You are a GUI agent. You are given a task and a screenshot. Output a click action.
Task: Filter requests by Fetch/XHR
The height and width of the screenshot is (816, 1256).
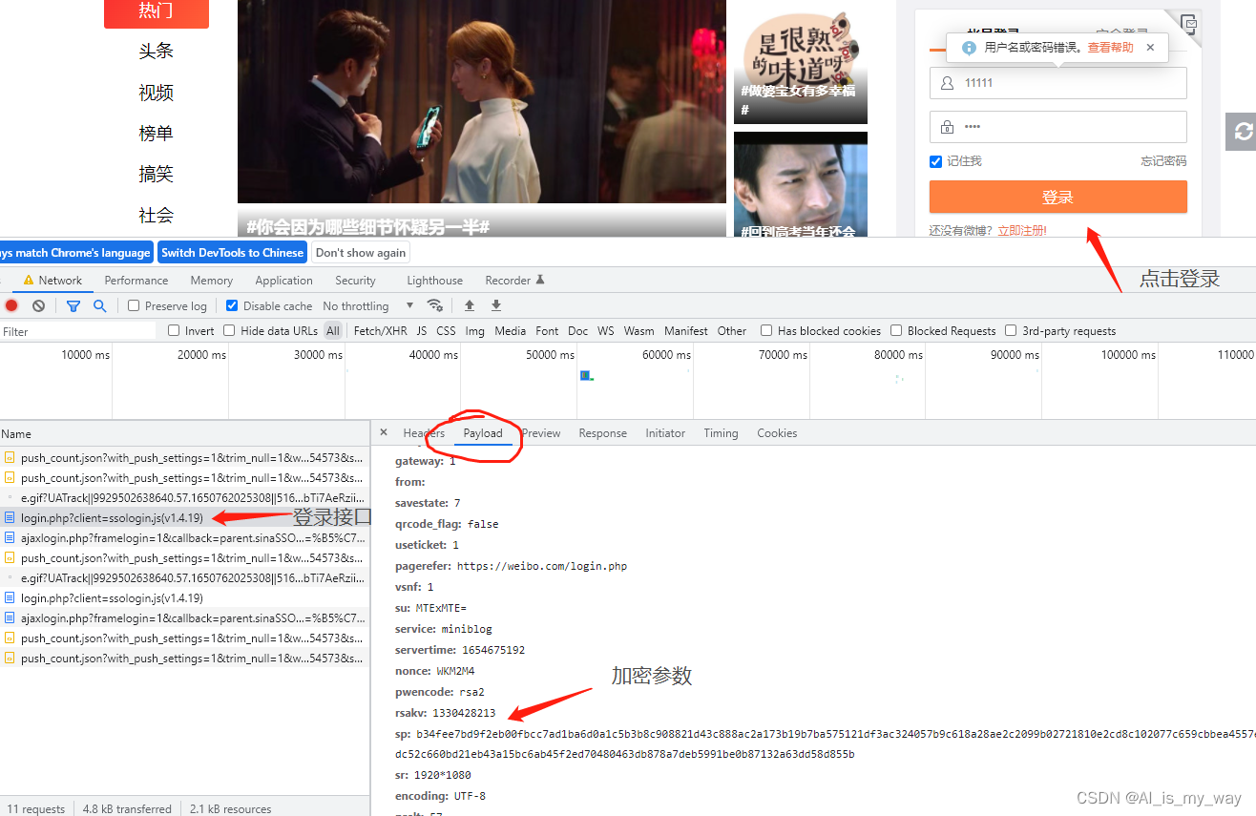click(380, 330)
